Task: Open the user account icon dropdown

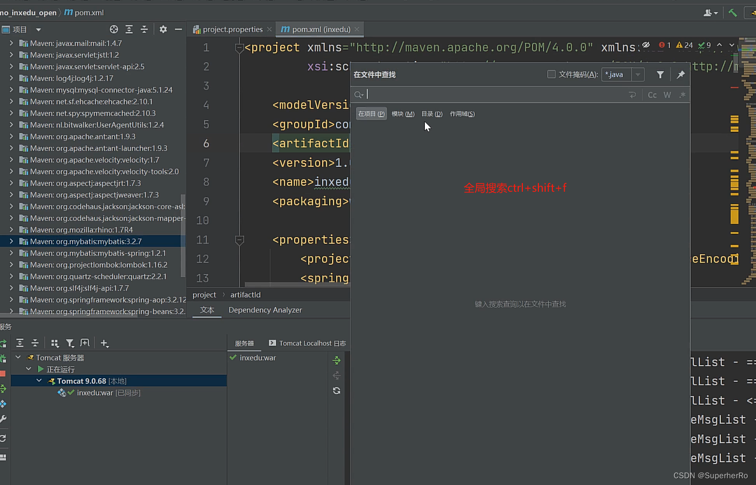Action: (x=710, y=12)
